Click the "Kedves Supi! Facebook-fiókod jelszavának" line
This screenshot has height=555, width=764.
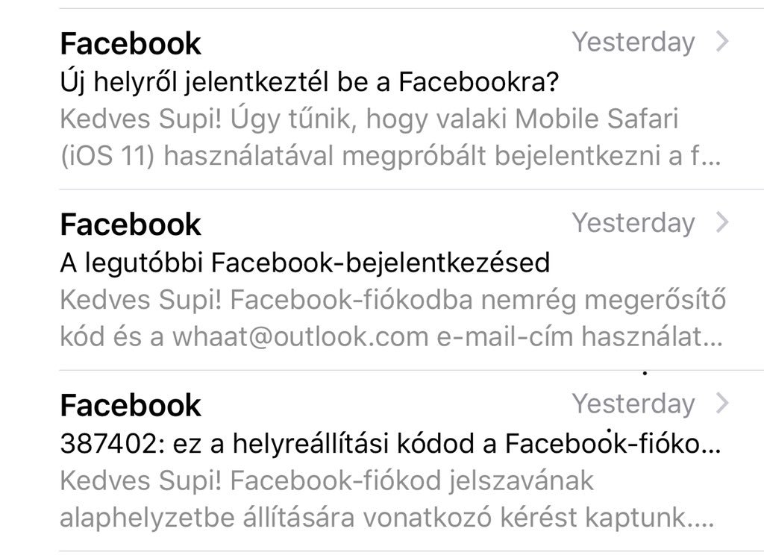point(327,481)
